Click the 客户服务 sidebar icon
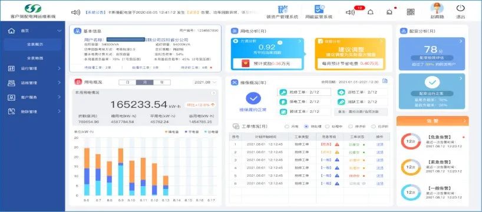This screenshot has height=212, width=482. pyautogui.click(x=11, y=97)
